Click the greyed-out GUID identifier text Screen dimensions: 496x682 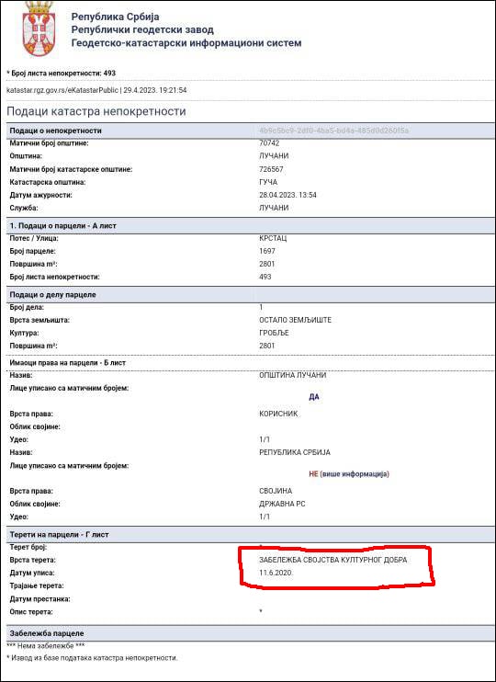click(x=333, y=131)
